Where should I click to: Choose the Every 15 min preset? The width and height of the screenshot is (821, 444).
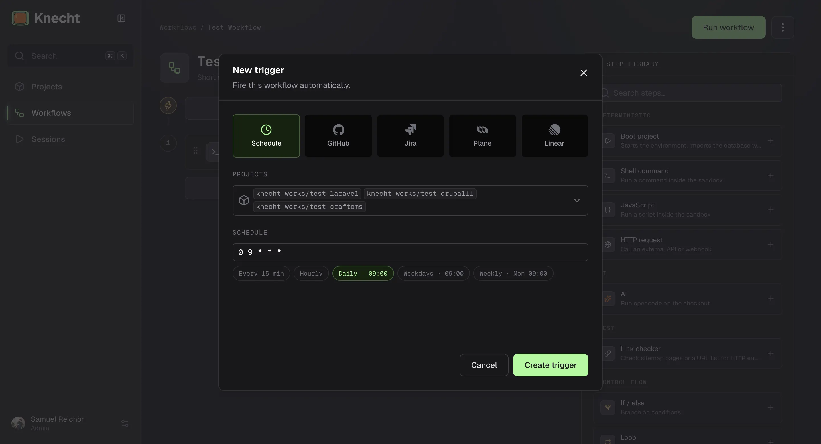(261, 273)
